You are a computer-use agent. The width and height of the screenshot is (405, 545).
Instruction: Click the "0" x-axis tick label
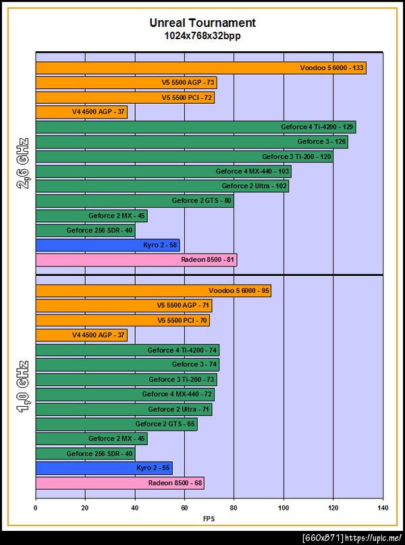pos(36,508)
